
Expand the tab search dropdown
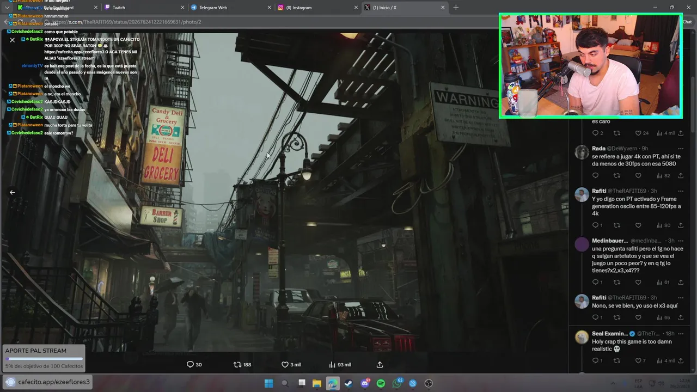[7, 7]
